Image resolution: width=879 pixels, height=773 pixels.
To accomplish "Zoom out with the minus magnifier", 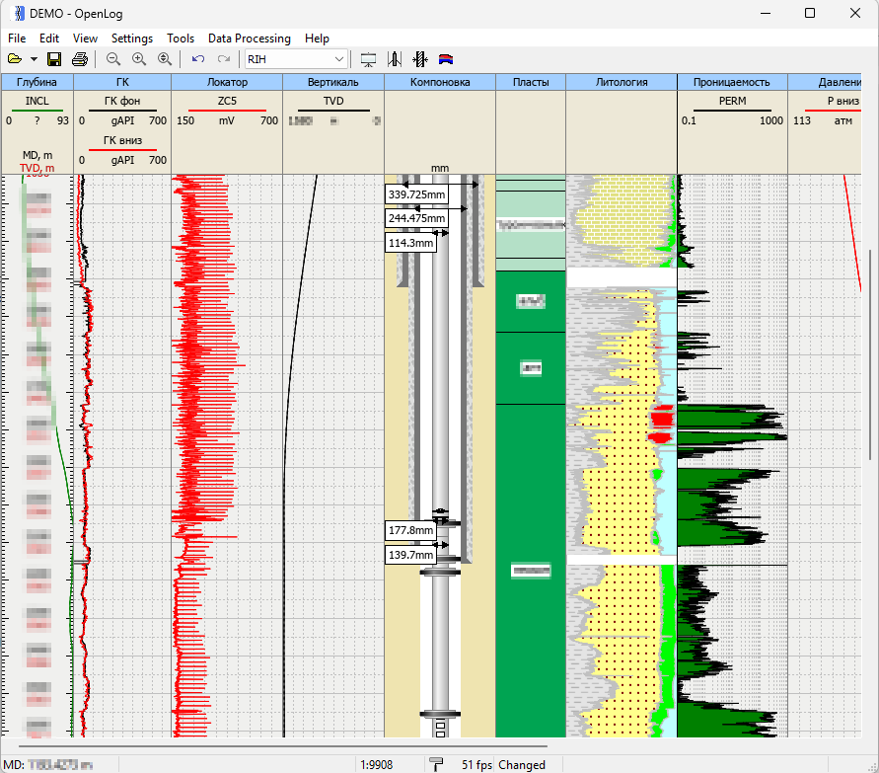I will click(113, 59).
